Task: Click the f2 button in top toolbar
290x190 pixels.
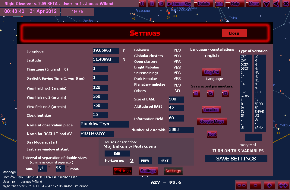Action: click(152, 4)
